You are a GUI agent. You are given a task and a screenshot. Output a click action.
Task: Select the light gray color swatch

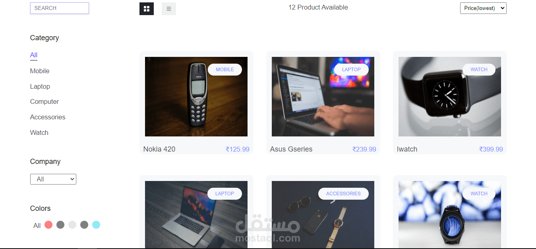[x=72, y=225]
